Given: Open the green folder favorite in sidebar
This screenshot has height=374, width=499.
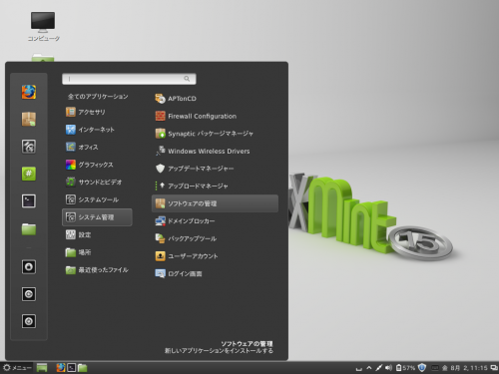Looking at the screenshot, I should click(x=29, y=228).
